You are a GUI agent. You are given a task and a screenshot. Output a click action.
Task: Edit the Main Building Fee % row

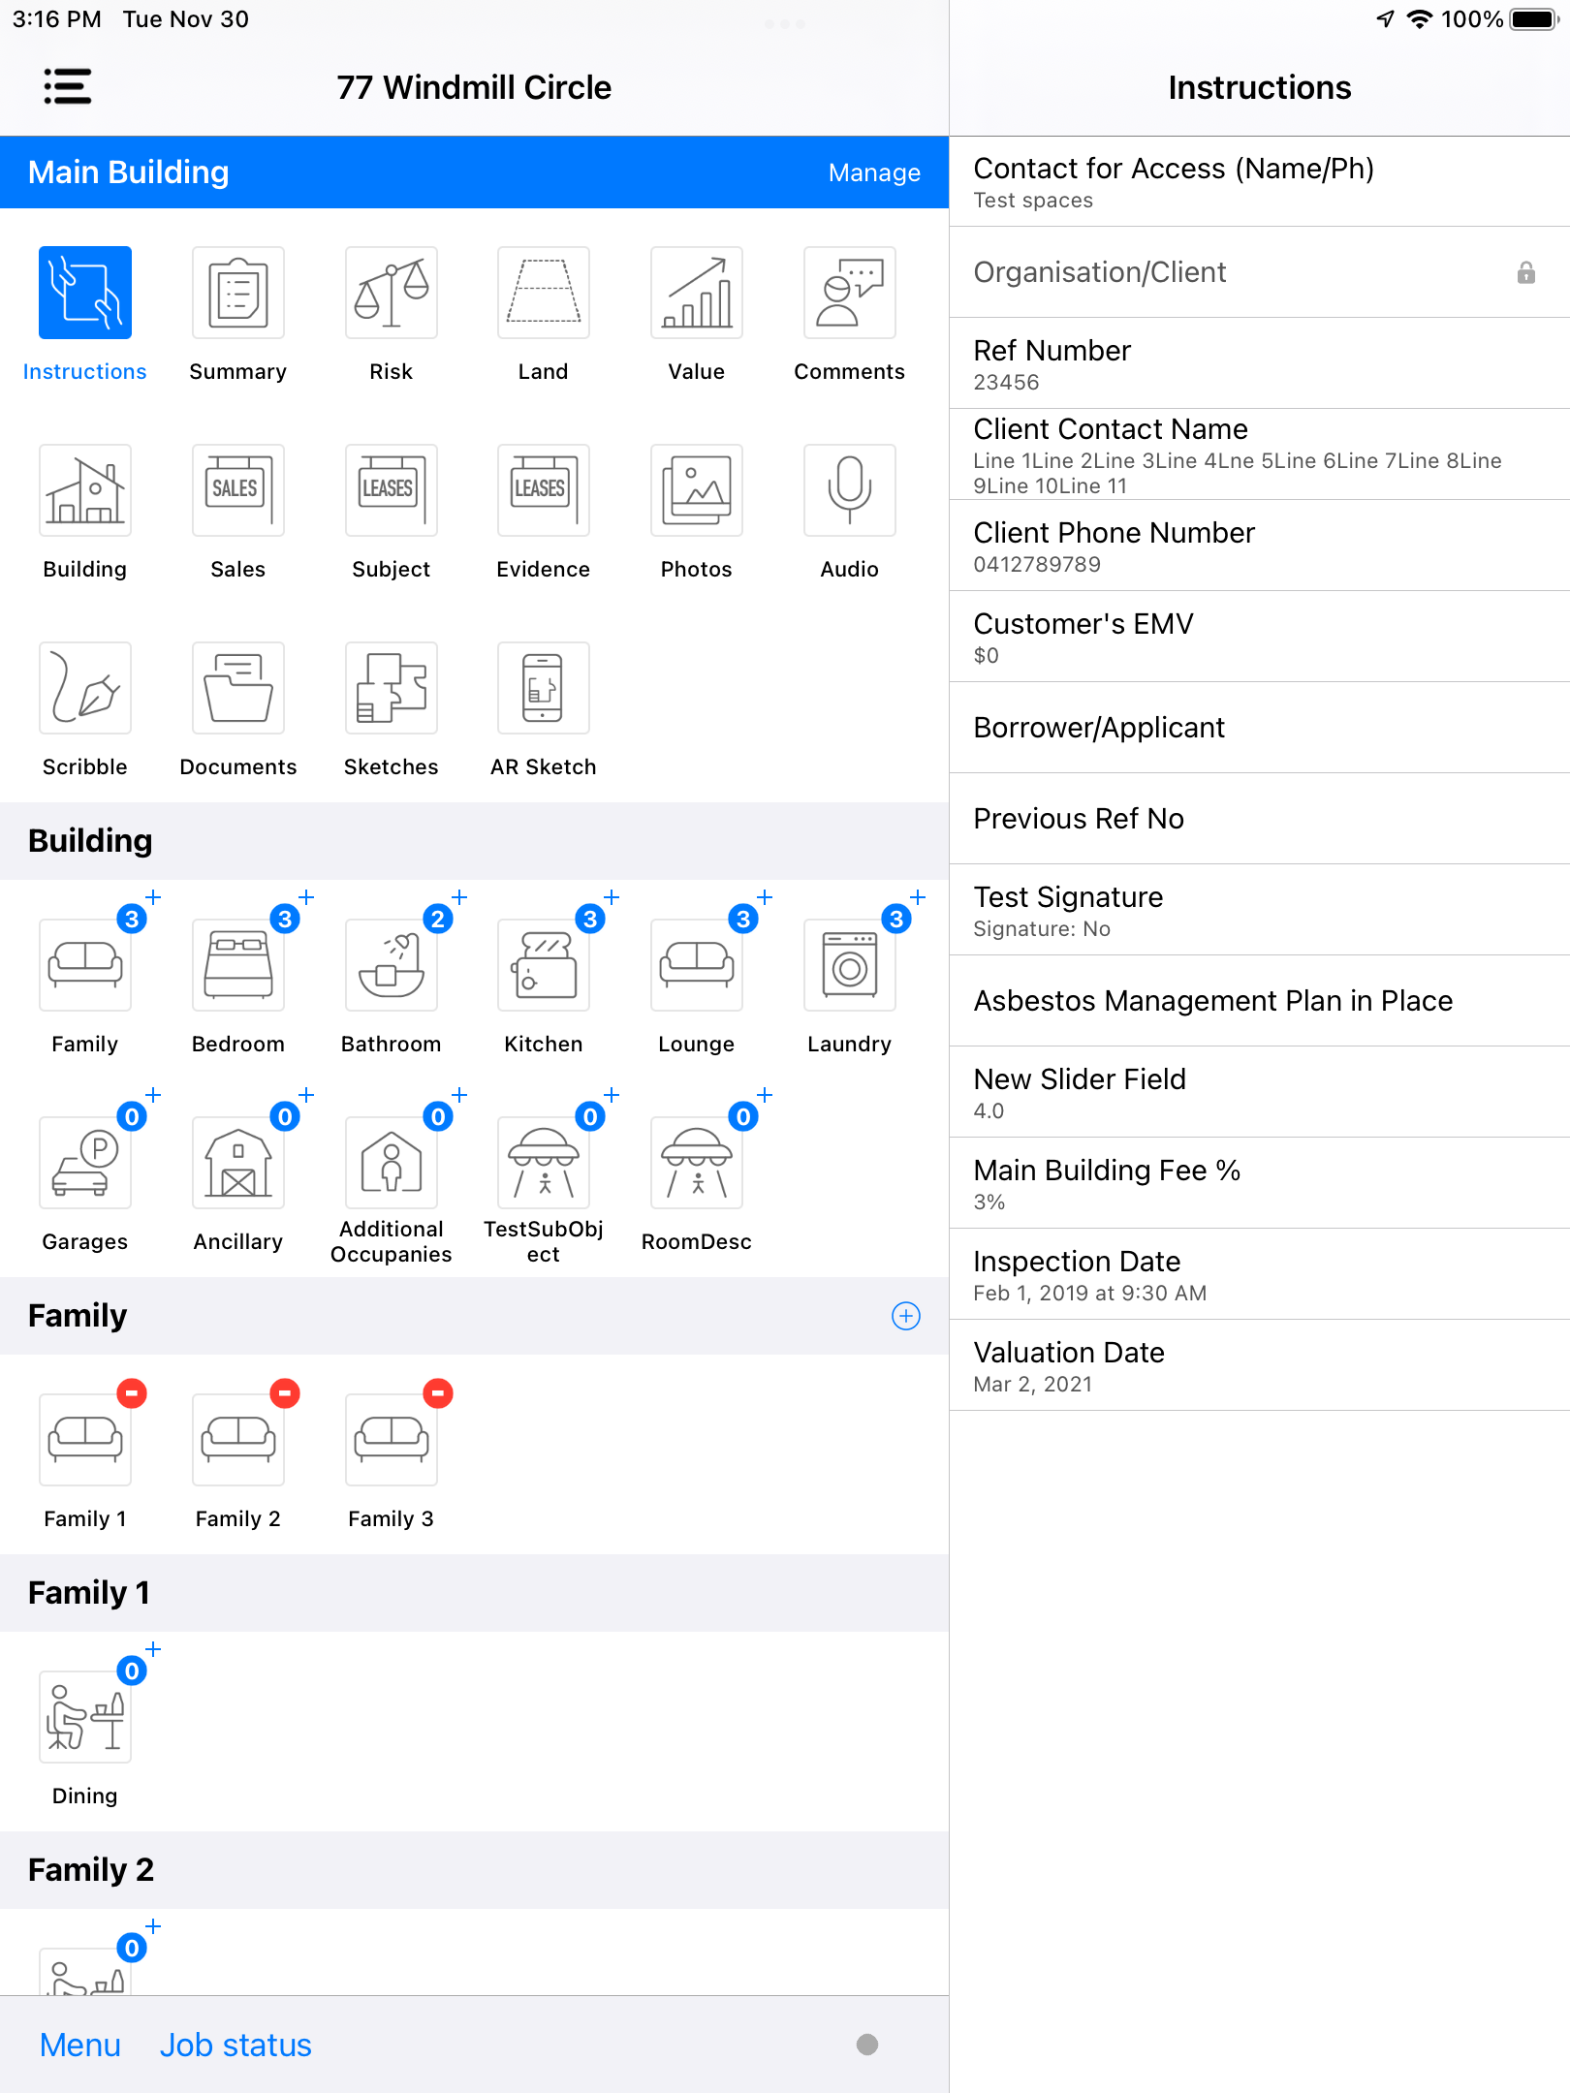pos(1260,1183)
